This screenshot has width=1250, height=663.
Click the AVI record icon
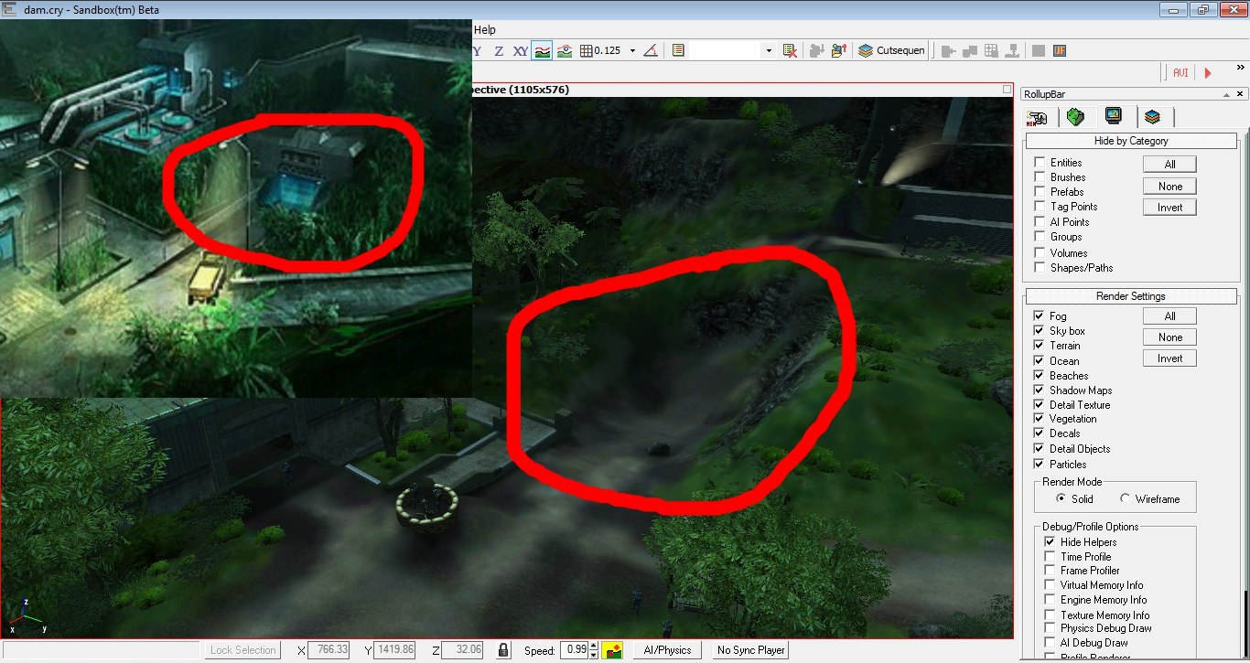coord(1180,72)
